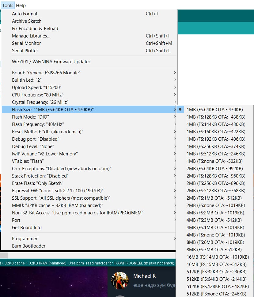The width and height of the screenshot is (254, 297).
Task: Select 1MB (FS:none OTA:~502KB) option
Action: pos(215,161)
